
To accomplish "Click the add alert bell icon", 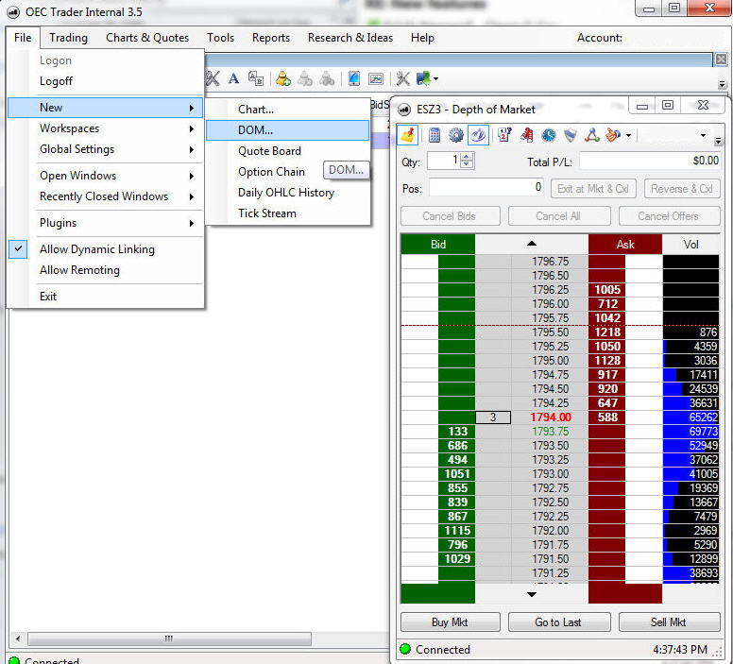I will [x=282, y=78].
